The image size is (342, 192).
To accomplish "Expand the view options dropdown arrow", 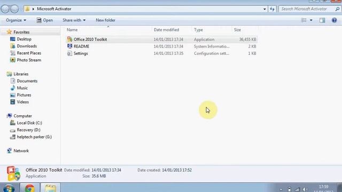I will 311,20.
